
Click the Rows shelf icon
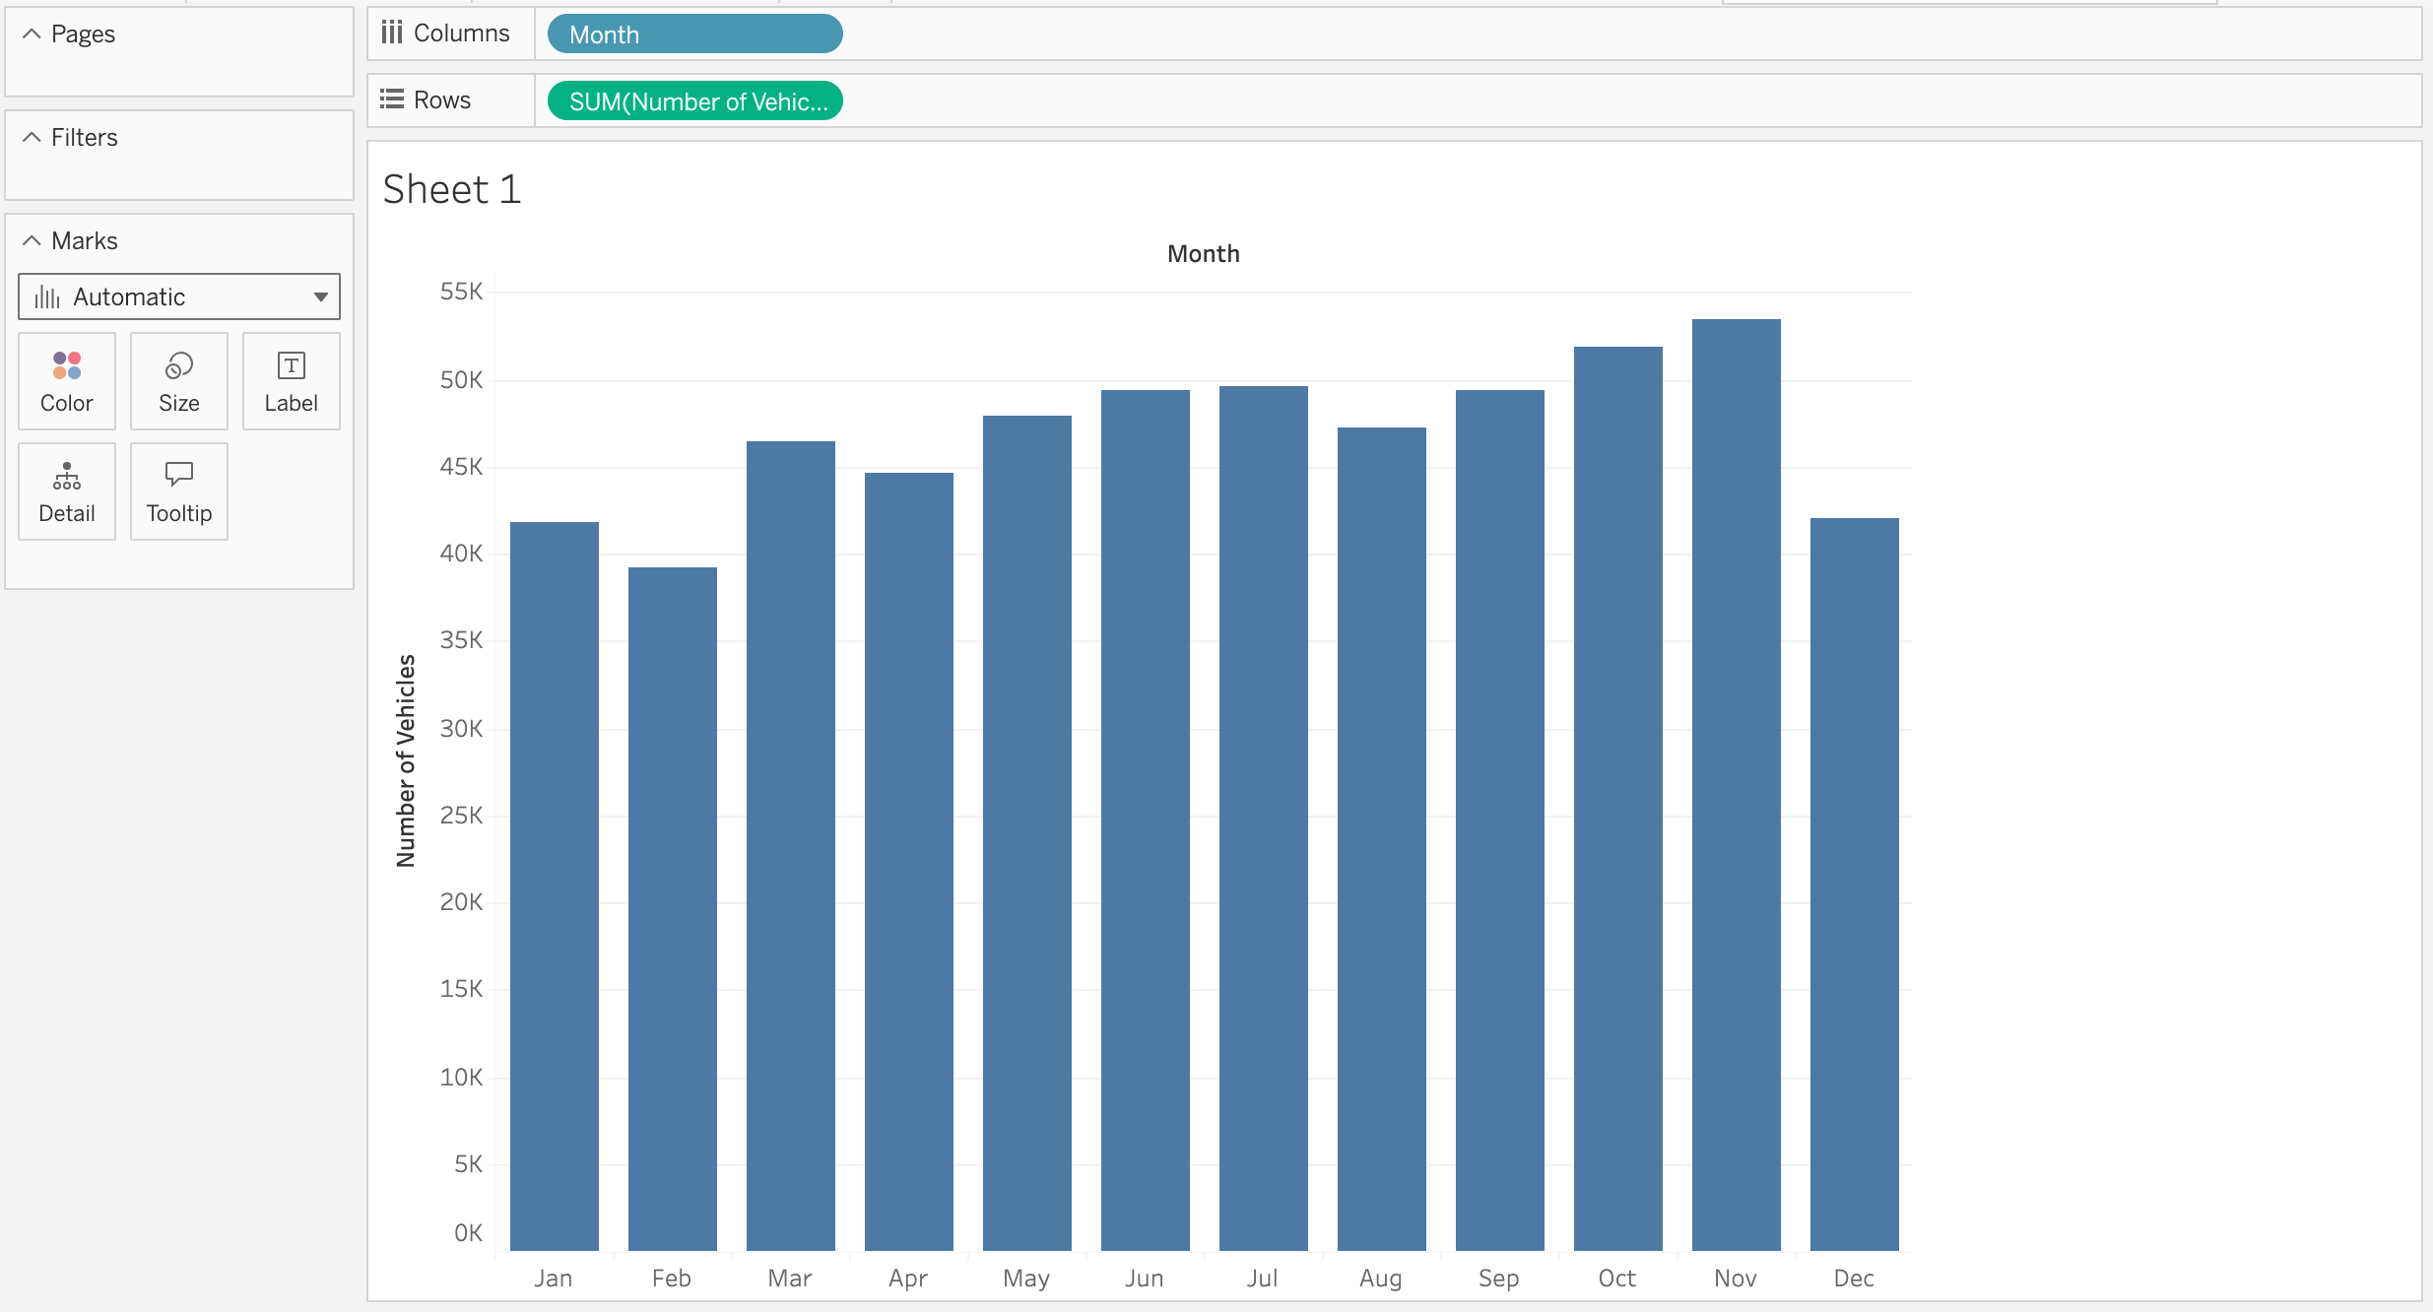point(393,98)
